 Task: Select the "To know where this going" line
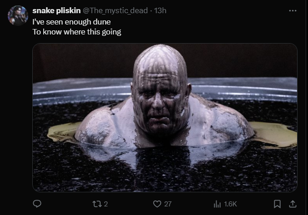tap(77, 32)
